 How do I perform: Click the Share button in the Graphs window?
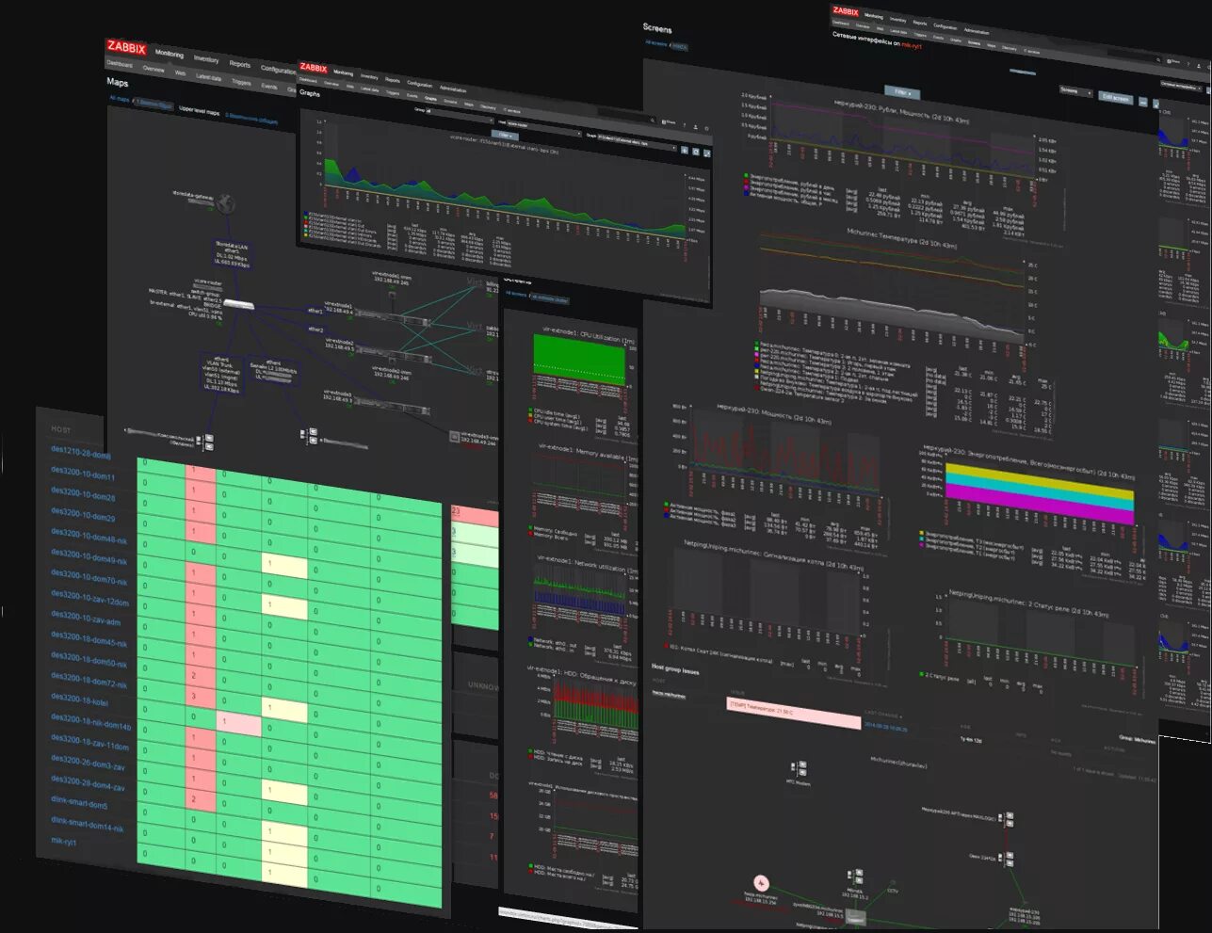669,121
